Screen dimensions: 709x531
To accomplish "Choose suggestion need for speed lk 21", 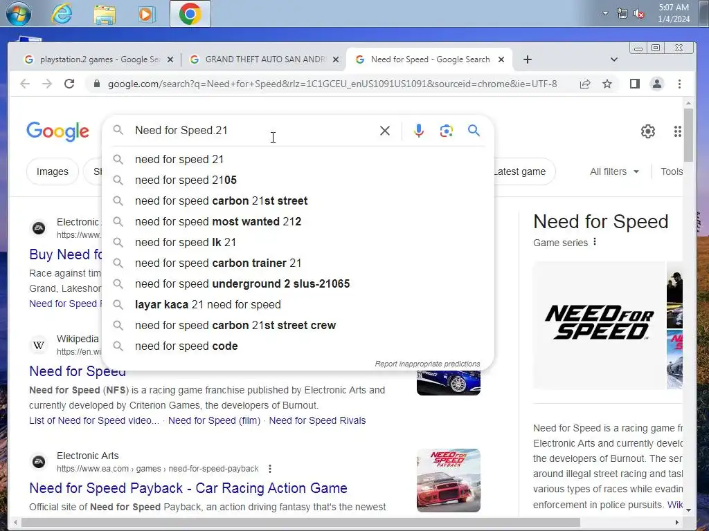I will (298, 243).
